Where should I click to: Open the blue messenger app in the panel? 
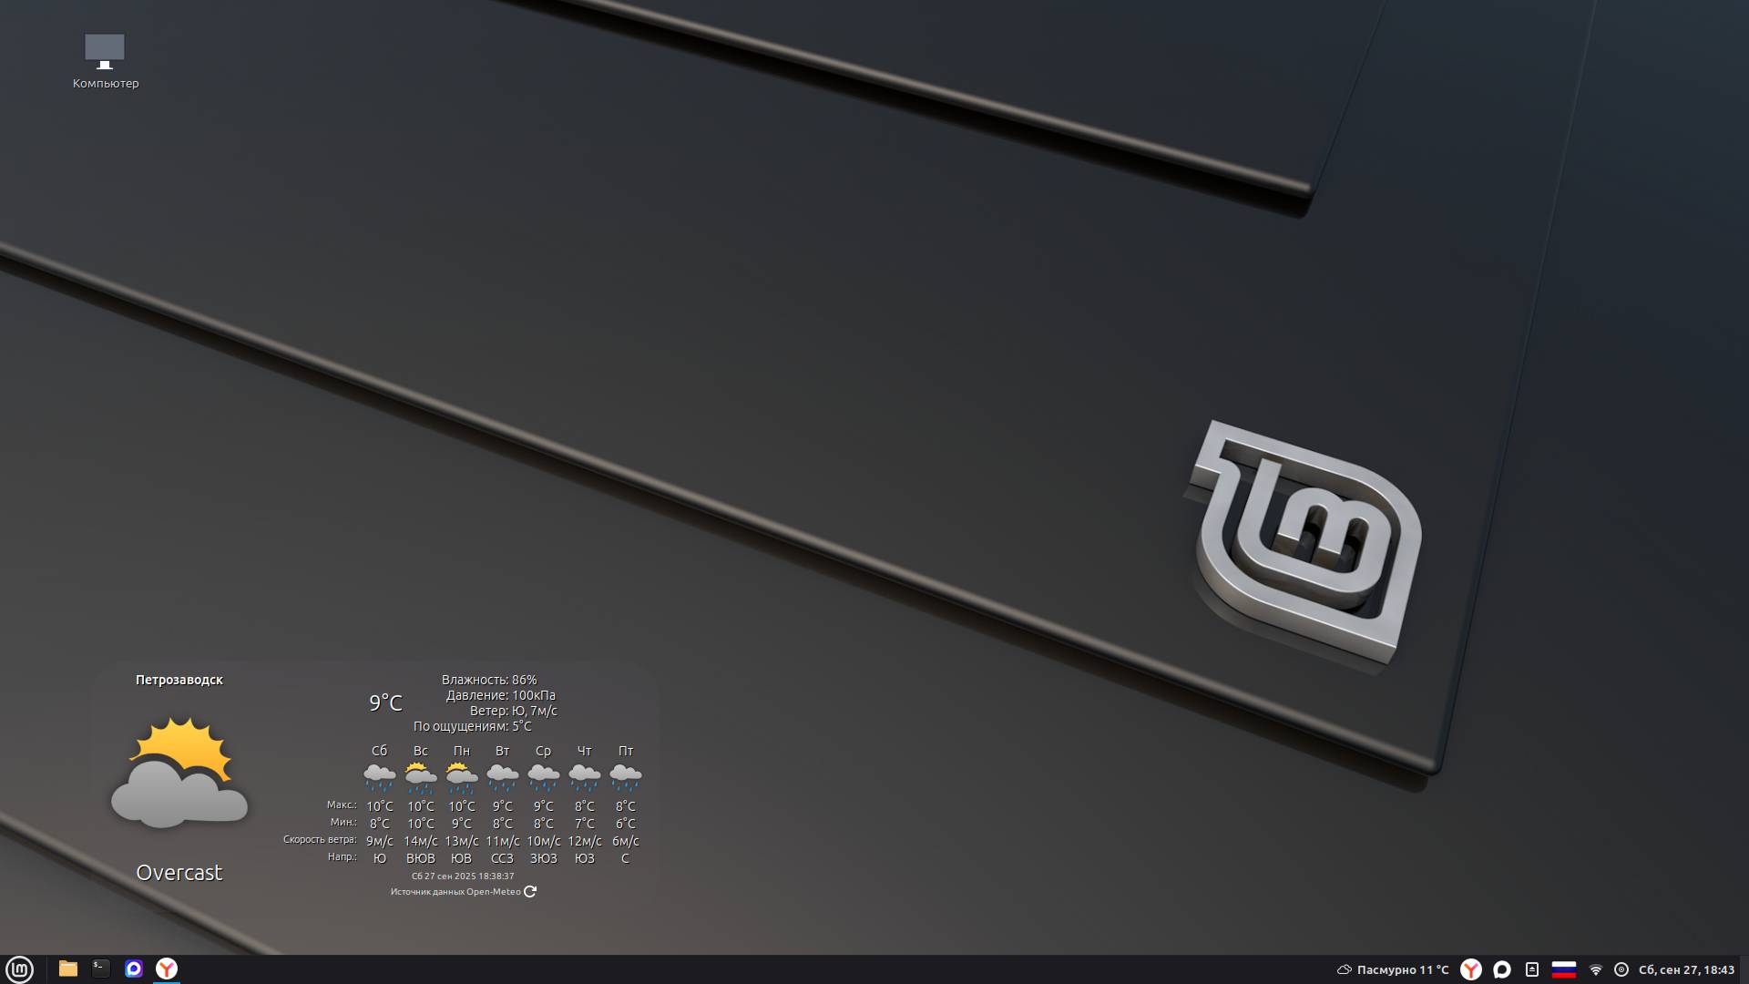[x=134, y=969]
